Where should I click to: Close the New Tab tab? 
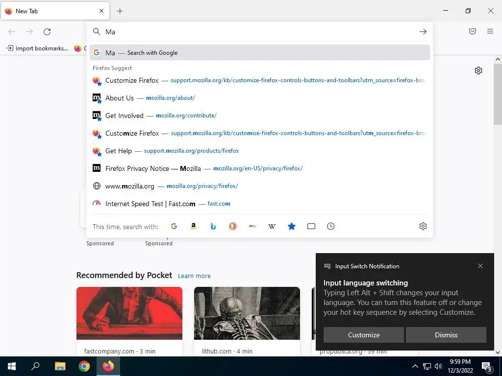tap(101, 11)
